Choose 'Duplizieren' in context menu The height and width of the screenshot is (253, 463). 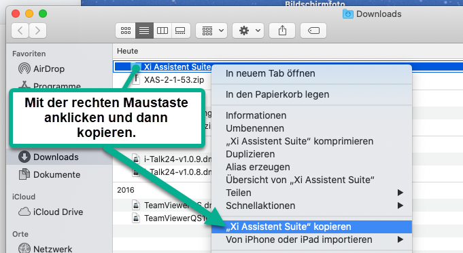coord(311,155)
